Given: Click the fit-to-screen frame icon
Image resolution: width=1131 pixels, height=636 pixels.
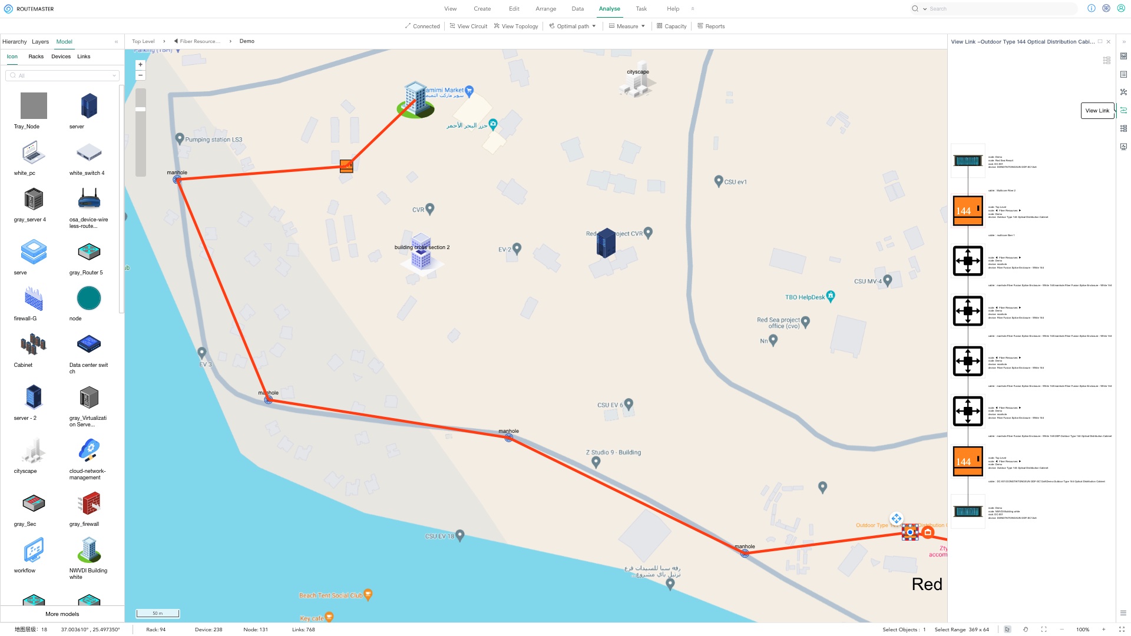Looking at the screenshot, I should (1044, 630).
